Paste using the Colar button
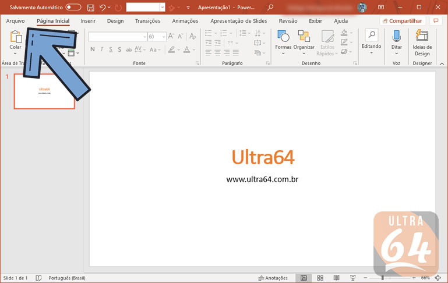The image size is (448, 283). 15,40
